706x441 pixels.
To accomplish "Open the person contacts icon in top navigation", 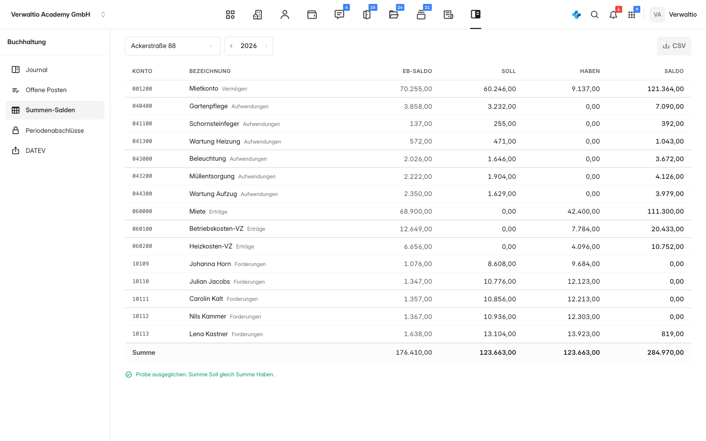I will click(x=285, y=15).
